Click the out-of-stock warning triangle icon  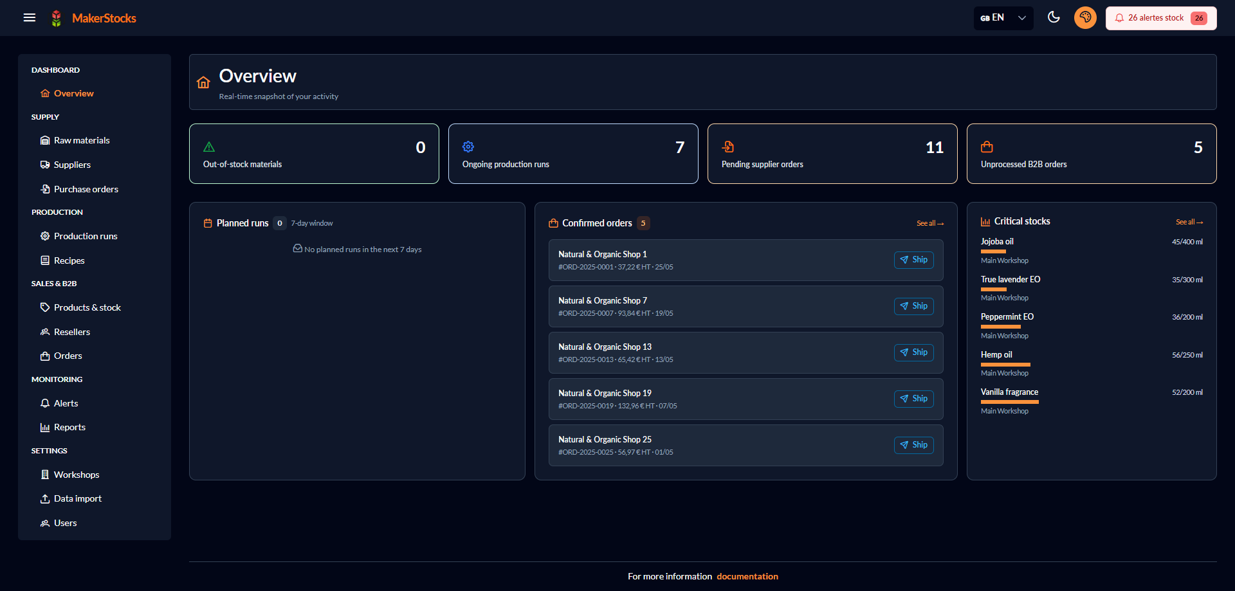(x=209, y=147)
